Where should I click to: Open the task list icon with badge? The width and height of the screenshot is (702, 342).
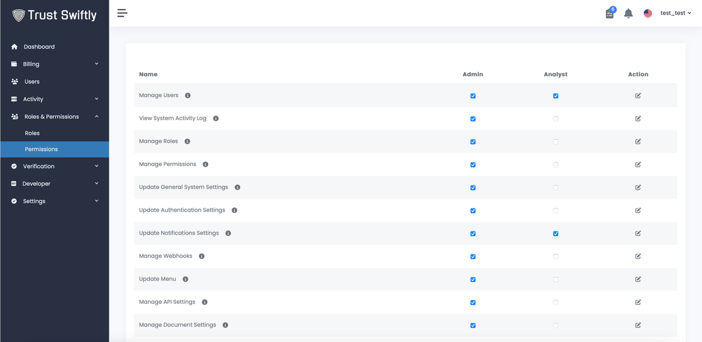(x=610, y=13)
